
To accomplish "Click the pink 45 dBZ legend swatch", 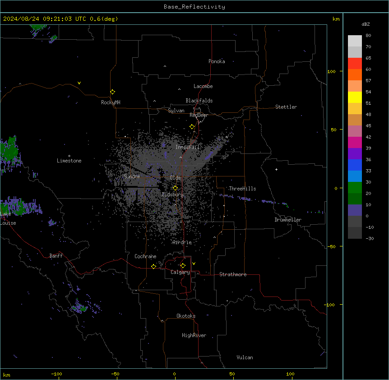I will [355, 131].
